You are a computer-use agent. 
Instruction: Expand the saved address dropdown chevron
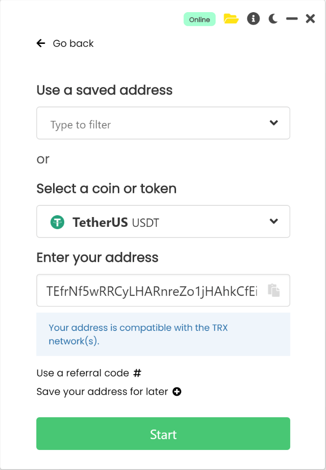tap(274, 123)
